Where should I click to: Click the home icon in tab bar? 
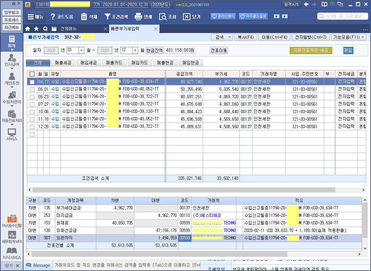coord(28,29)
